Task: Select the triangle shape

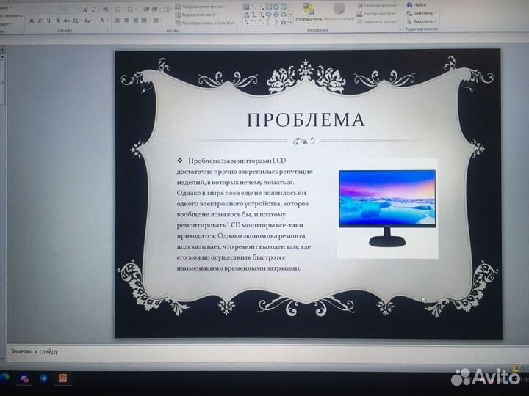Action: 247,15
